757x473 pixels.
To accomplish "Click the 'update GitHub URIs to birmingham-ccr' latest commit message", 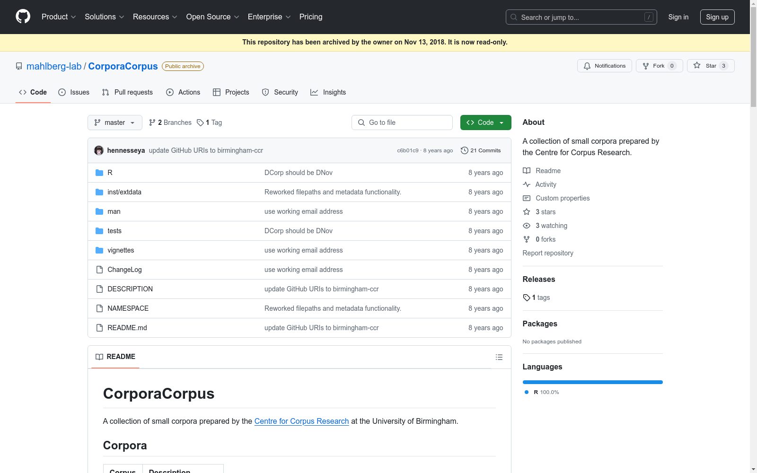I will pos(206,150).
